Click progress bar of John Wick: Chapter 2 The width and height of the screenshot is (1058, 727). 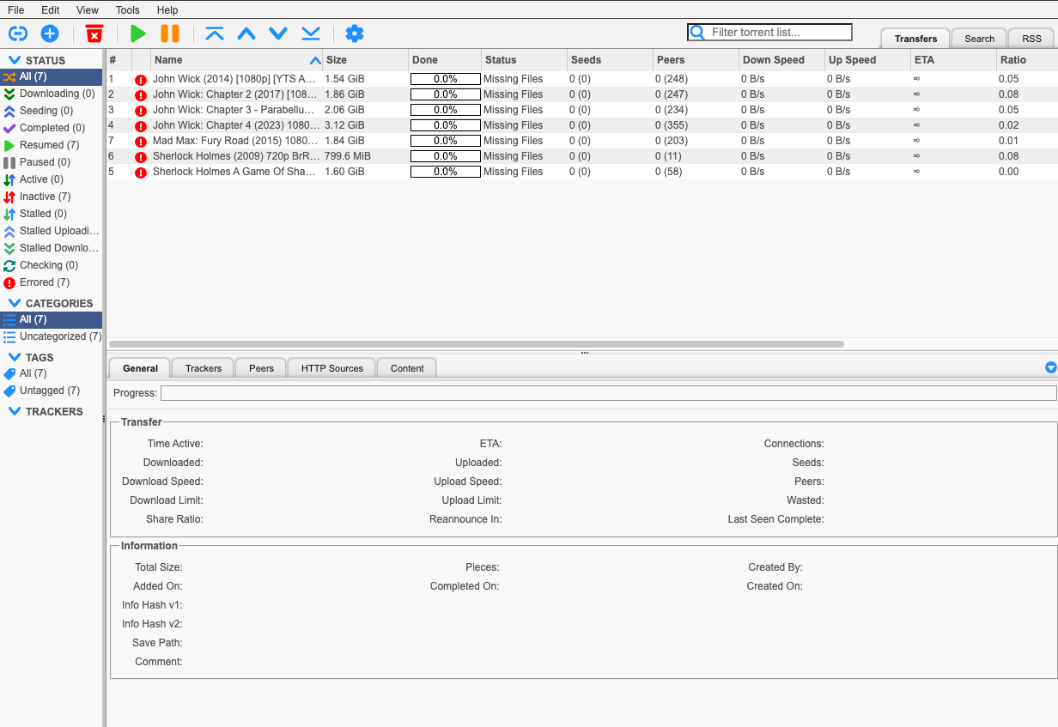pos(445,94)
